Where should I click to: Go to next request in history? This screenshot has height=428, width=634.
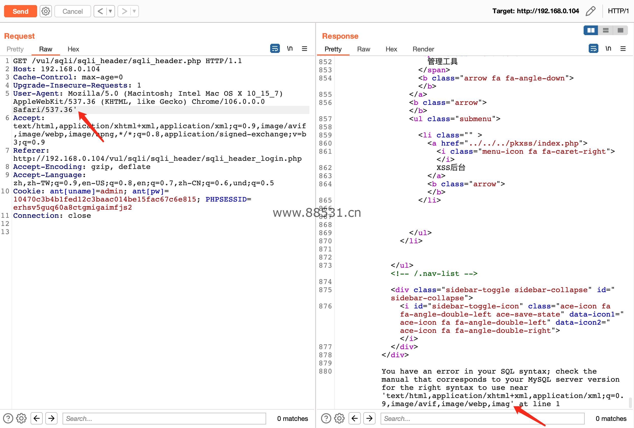tap(124, 11)
